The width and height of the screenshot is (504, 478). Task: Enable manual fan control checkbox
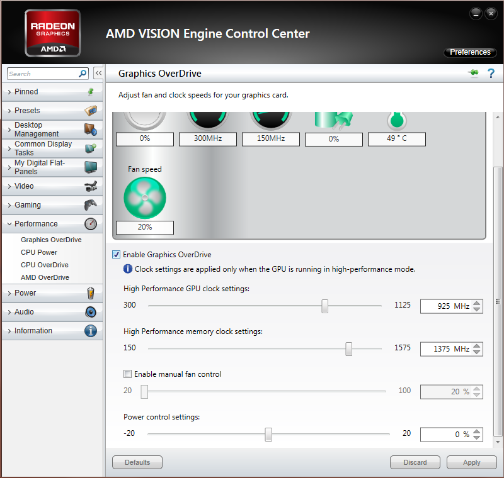(x=128, y=374)
